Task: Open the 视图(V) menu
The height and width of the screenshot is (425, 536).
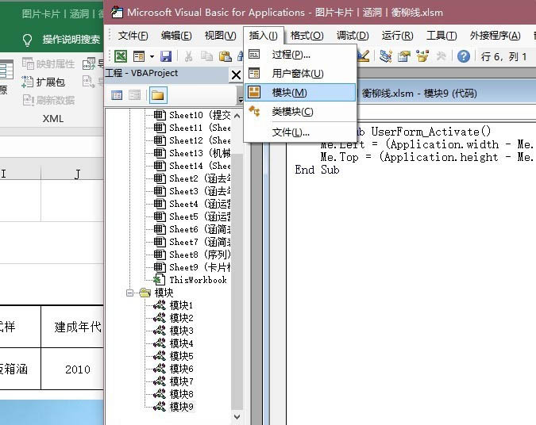Action: 220,36
